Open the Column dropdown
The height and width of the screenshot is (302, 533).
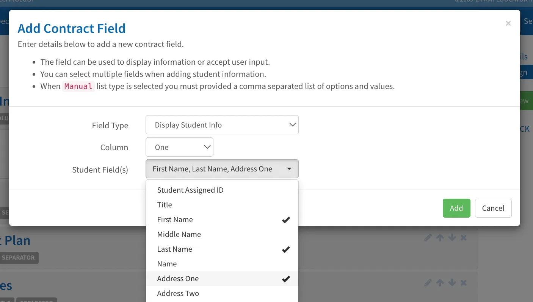tap(179, 147)
